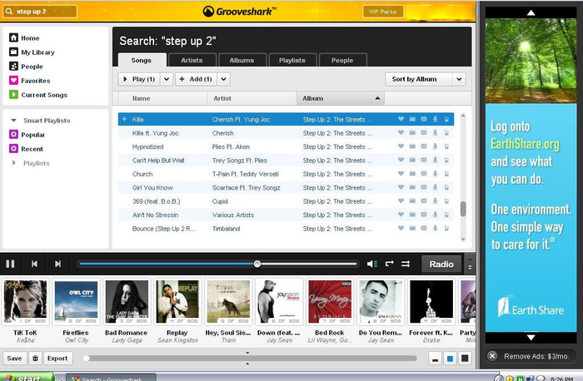Image resolution: width=583 pixels, height=381 pixels.
Task: Open the Play dropdown arrow
Action: click(167, 79)
